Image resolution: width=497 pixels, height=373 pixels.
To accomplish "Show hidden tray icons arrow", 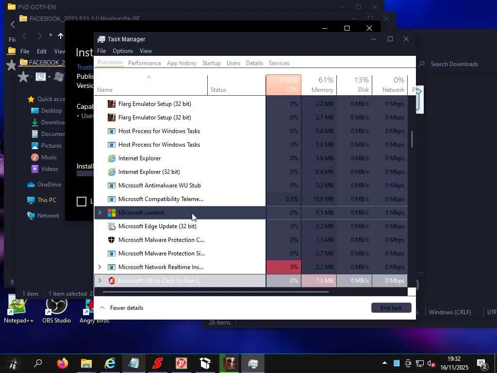I will click(384, 363).
